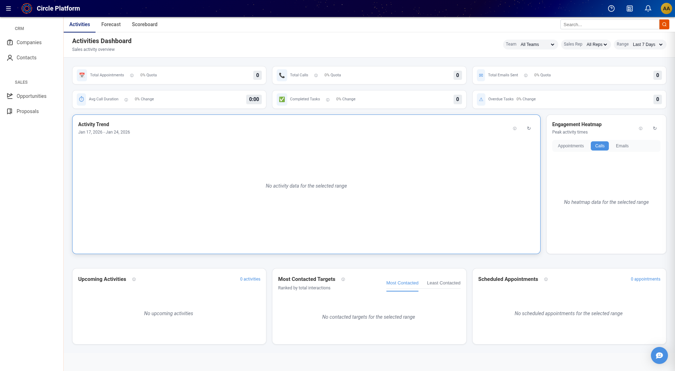
Task: Click into the Search input field
Action: (x=610, y=24)
